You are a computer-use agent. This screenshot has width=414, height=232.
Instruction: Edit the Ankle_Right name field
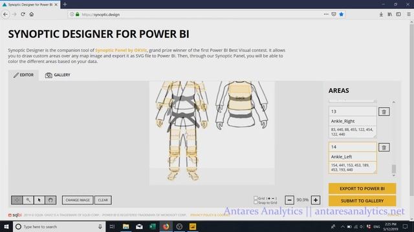click(353, 121)
